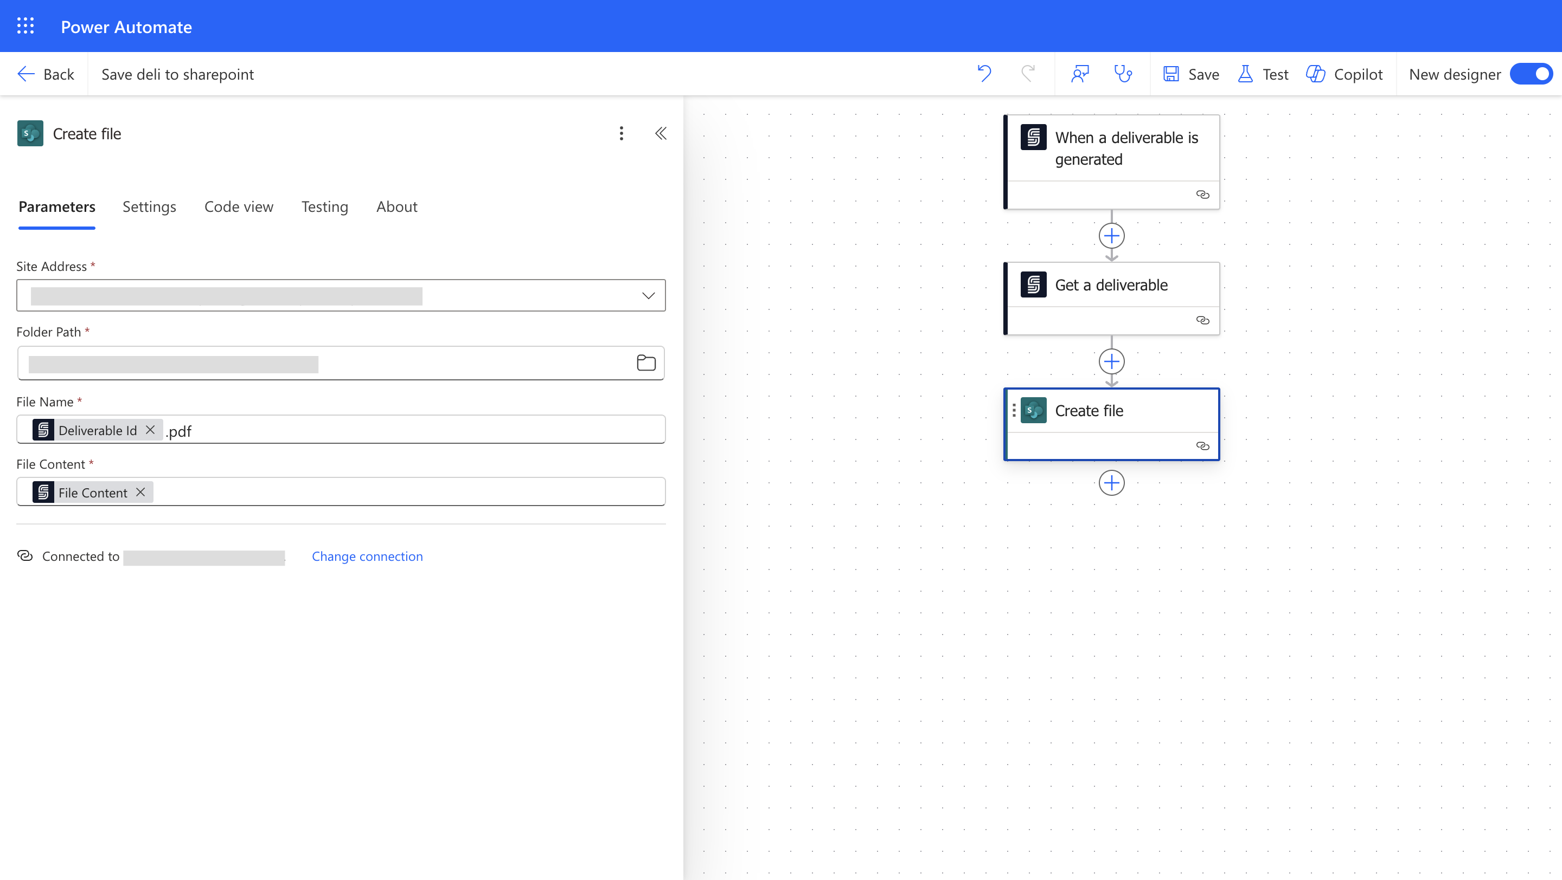Open the Settings tab
1562x880 pixels.
pyautogui.click(x=149, y=206)
